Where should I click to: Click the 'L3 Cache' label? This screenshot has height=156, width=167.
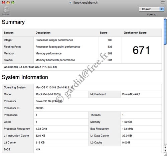(96, 142)
